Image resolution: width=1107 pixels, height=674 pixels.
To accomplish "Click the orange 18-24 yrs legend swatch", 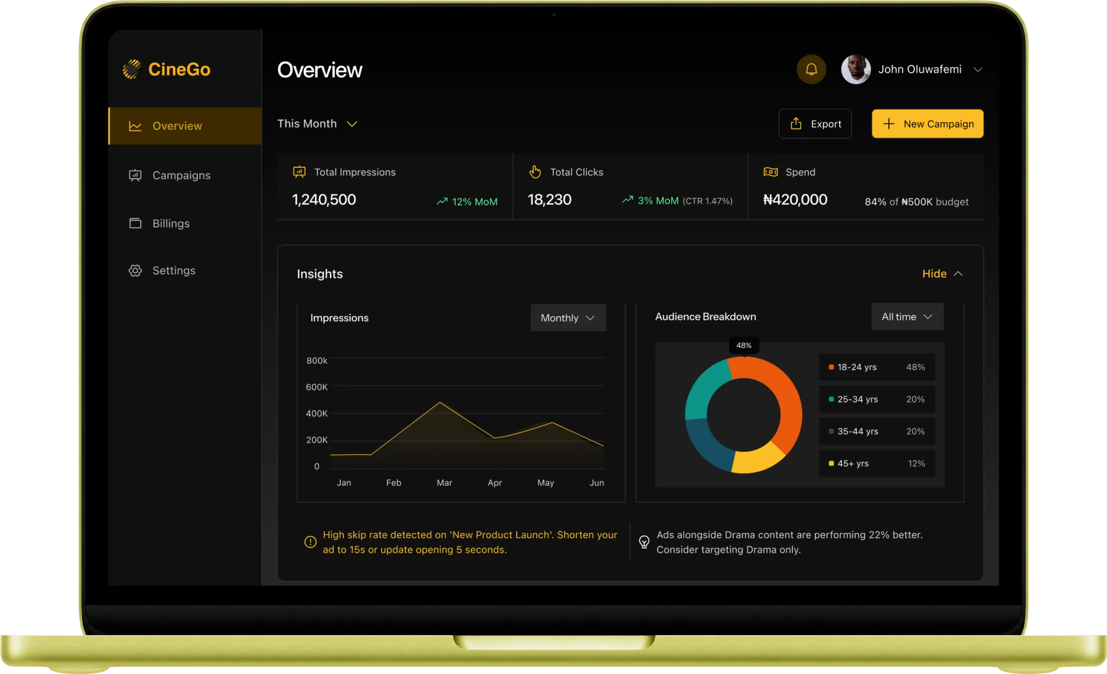I will pos(831,367).
